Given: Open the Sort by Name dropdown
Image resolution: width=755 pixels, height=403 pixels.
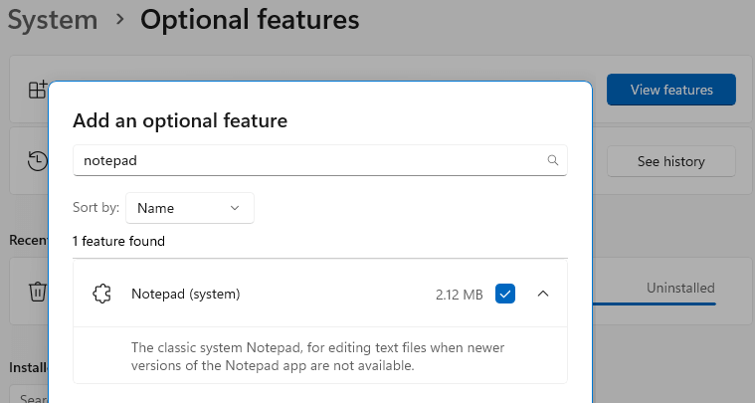Looking at the screenshot, I should [x=190, y=208].
